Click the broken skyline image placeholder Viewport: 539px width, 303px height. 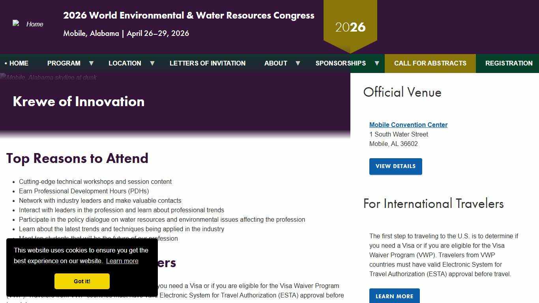tap(48, 77)
